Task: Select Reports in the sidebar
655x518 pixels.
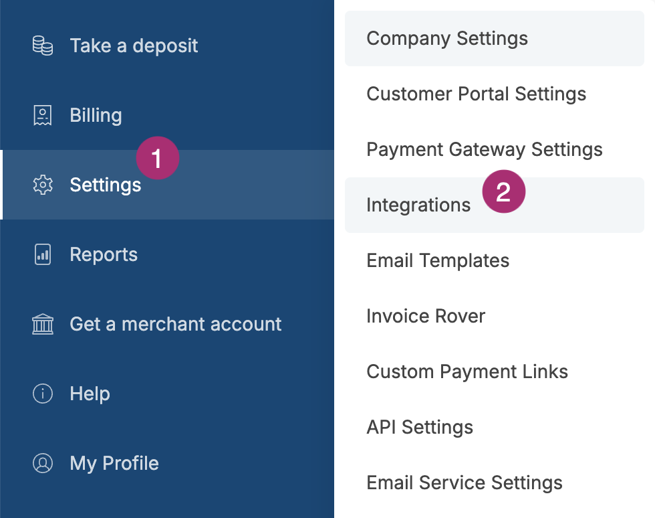Action: [104, 254]
